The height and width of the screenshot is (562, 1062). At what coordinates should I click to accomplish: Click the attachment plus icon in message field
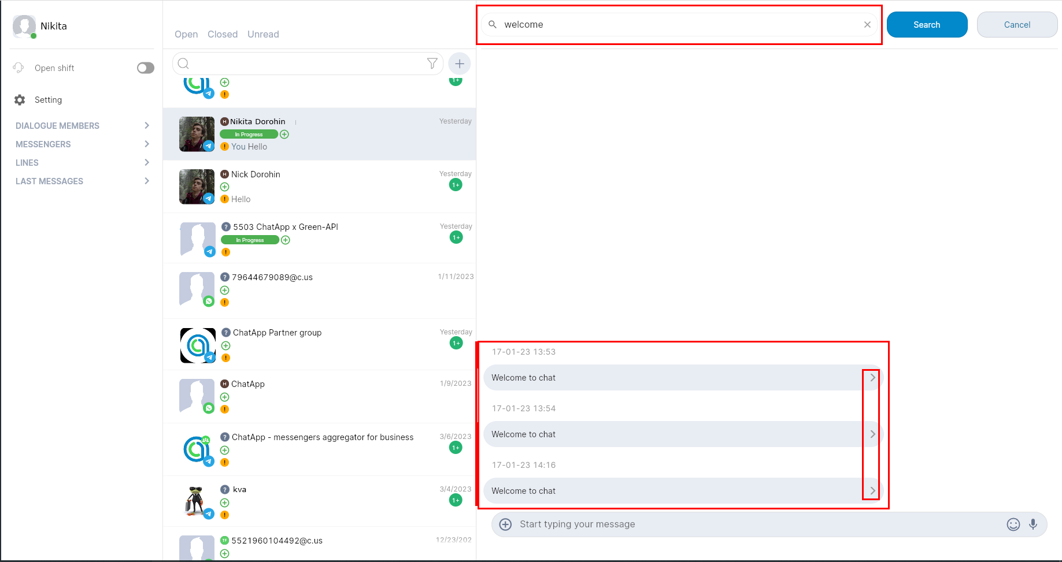505,524
